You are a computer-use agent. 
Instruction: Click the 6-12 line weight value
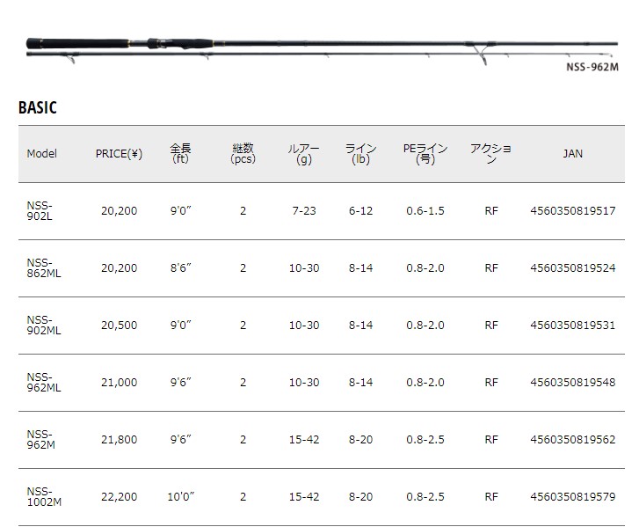pos(360,211)
